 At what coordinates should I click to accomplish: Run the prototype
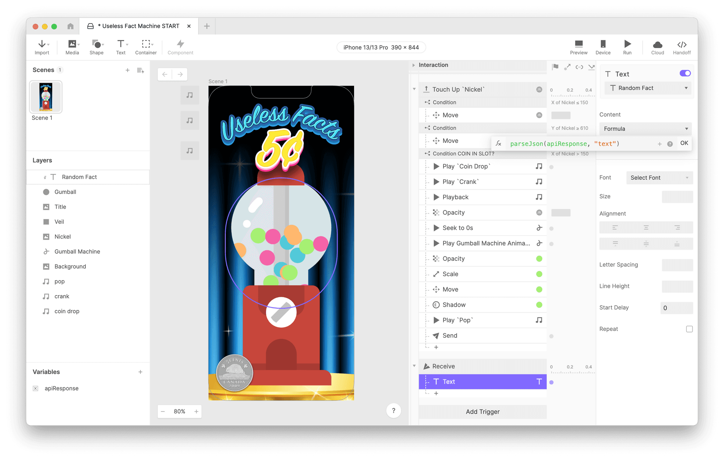coord(627,47)
